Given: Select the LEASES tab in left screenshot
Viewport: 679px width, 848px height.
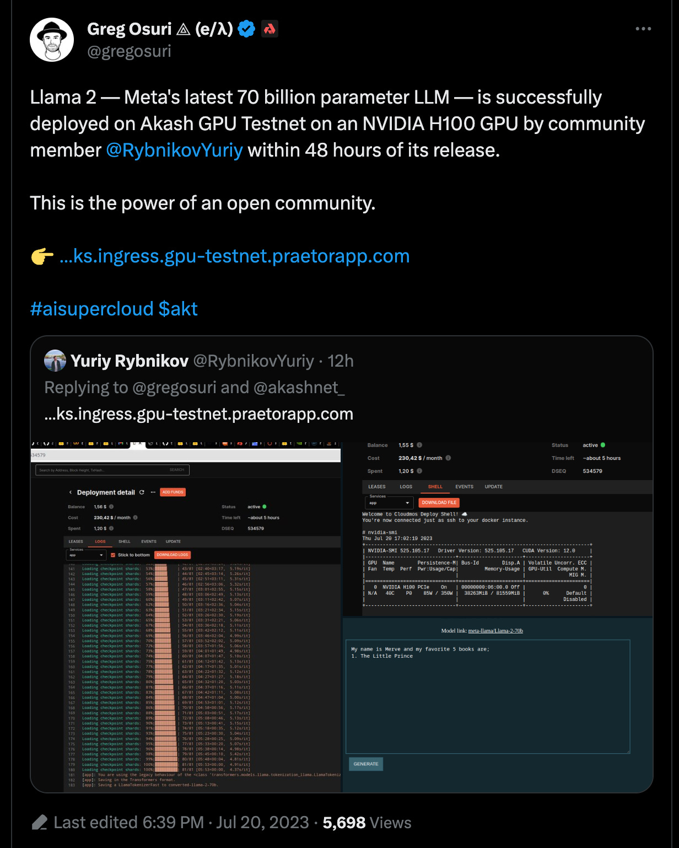Looking at the screenshot, I should pyautogui.click(x=76, y=541).
